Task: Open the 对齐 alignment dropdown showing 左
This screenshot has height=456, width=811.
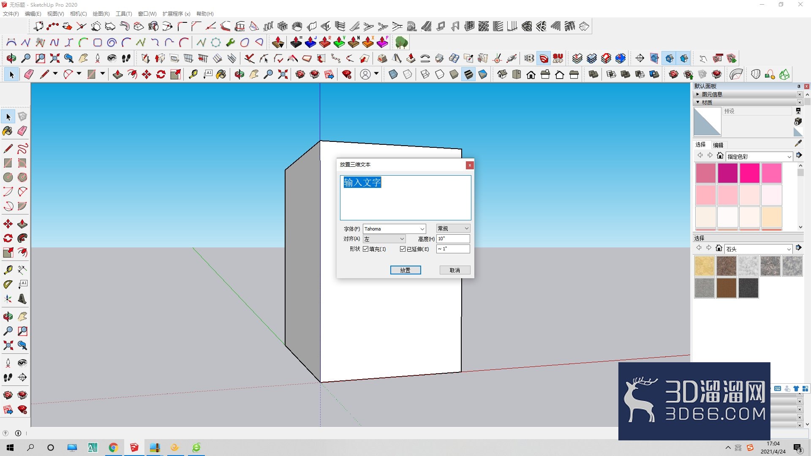Action: tap(384, 239)
